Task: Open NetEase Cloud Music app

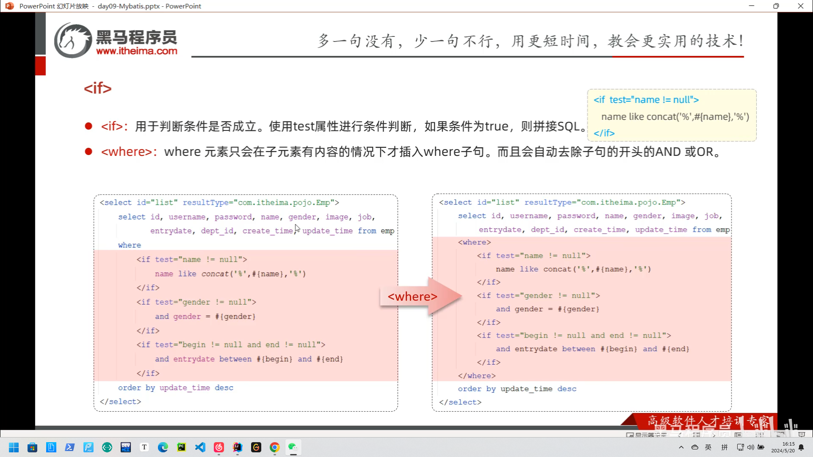Action: tap(219, 447)
